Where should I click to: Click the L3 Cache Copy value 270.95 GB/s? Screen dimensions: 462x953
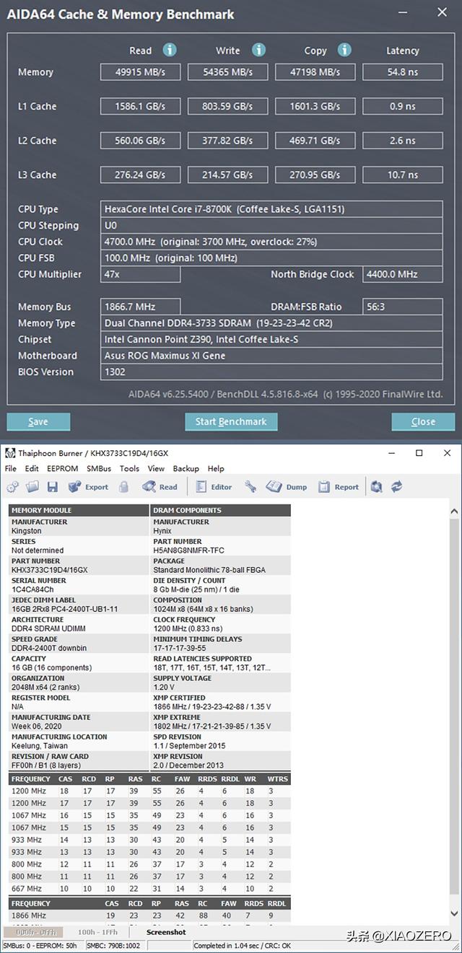tap(315, 175)
